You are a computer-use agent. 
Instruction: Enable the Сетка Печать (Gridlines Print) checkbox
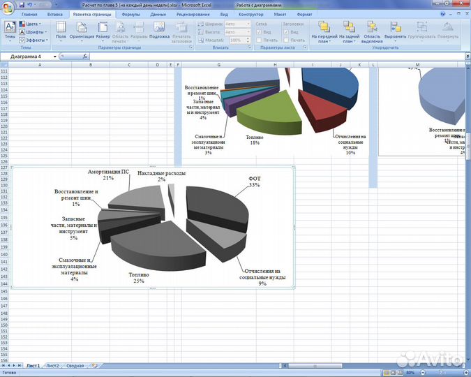[259, 40]
